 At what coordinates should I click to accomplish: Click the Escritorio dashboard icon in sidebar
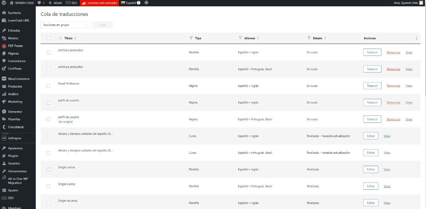(4, 13)
